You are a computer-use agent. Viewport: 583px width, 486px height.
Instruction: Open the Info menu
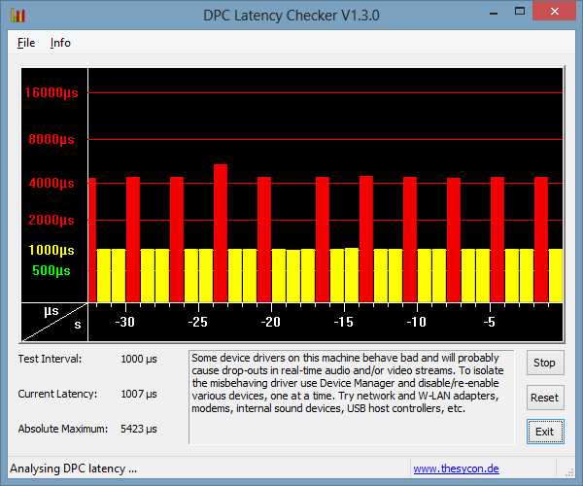pos(60,43)
